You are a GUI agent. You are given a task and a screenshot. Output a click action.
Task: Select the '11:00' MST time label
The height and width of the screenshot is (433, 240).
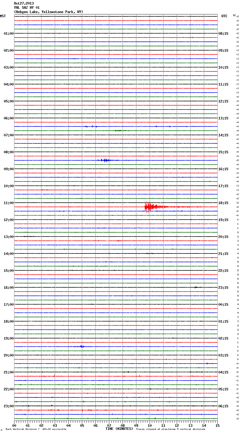tap(8, 203)
